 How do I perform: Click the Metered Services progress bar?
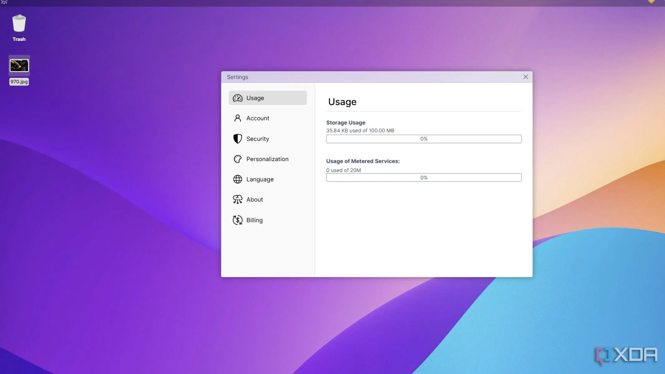pos(424,178)
